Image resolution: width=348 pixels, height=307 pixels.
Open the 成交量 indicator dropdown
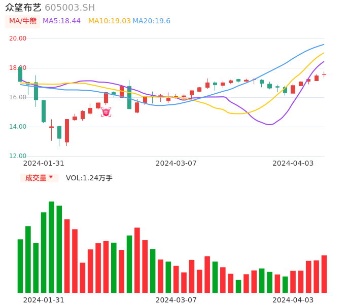(x=39, y=178)
